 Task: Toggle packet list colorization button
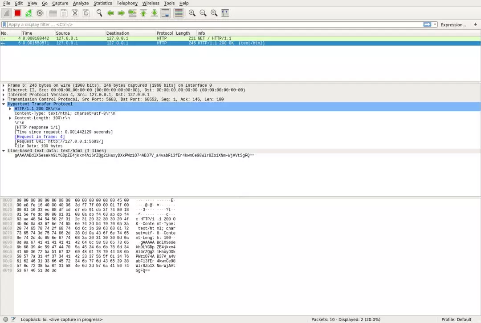pyautogui.click(x=179, y=13)
